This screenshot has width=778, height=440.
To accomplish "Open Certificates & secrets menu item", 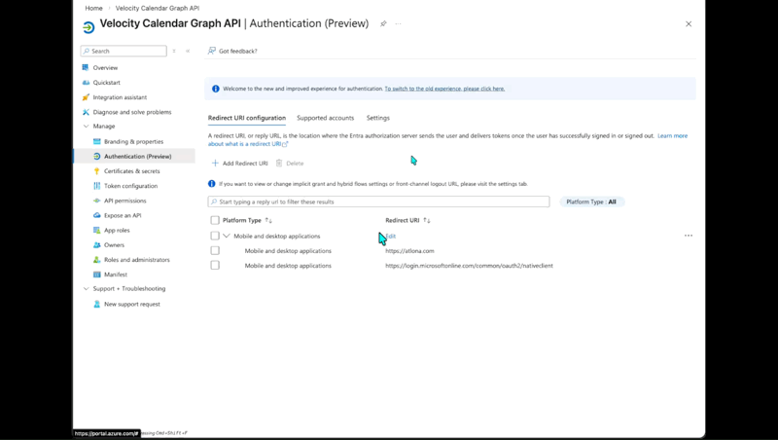I will click(134, 170).
